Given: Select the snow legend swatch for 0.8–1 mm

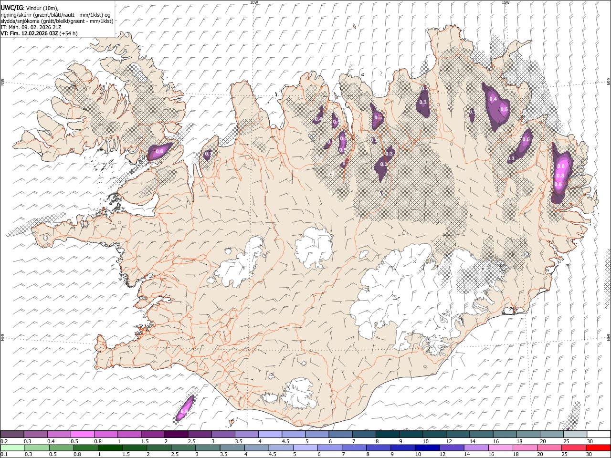Looking at the screenshot, I should [106, 434].
